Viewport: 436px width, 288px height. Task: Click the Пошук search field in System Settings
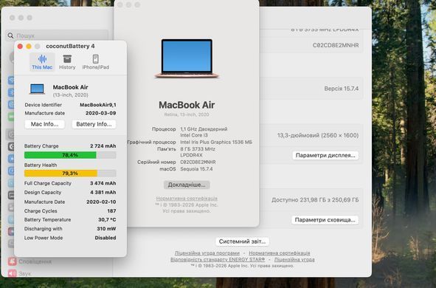[x=57, y=35]
